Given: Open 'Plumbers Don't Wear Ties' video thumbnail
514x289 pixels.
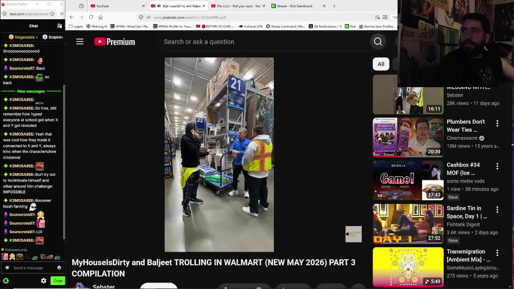Looking at the screenshot, I should 408,137.
